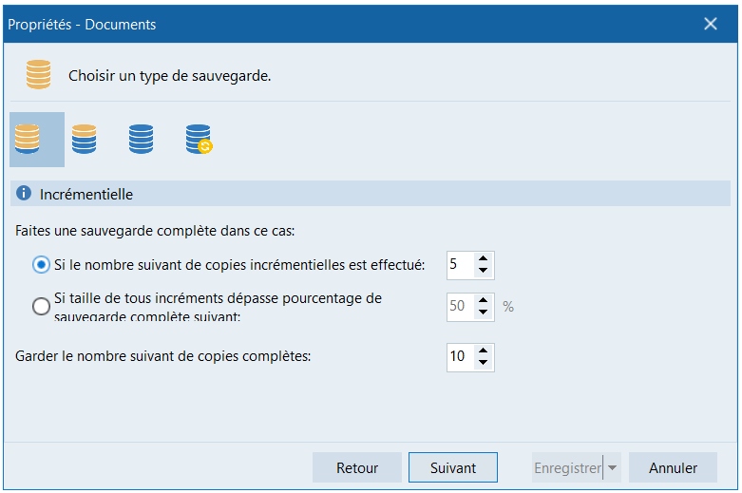Click the full copies field showing 10
This screenshot has height=493, width=742.
[459, 357]
